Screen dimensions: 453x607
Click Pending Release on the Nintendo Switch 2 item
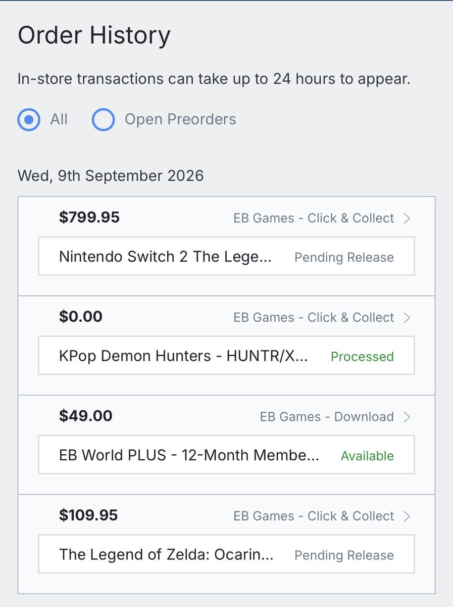[344, 257]
